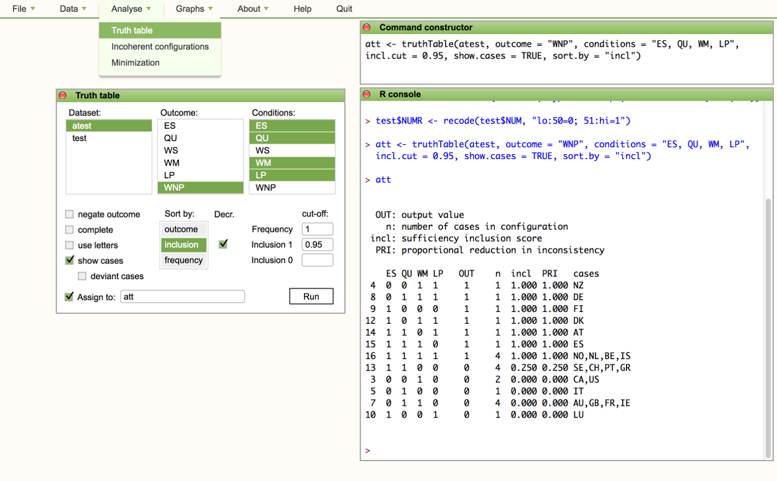
Task: Sort by frequency option
Action: 183,260
